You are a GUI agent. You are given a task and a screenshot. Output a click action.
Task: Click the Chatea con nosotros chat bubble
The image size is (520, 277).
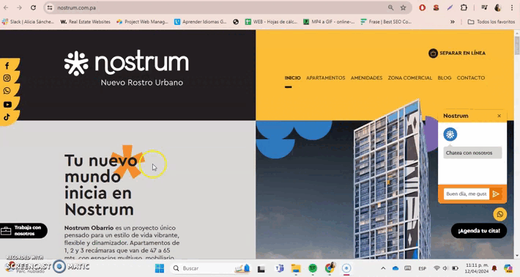point(472,153)
